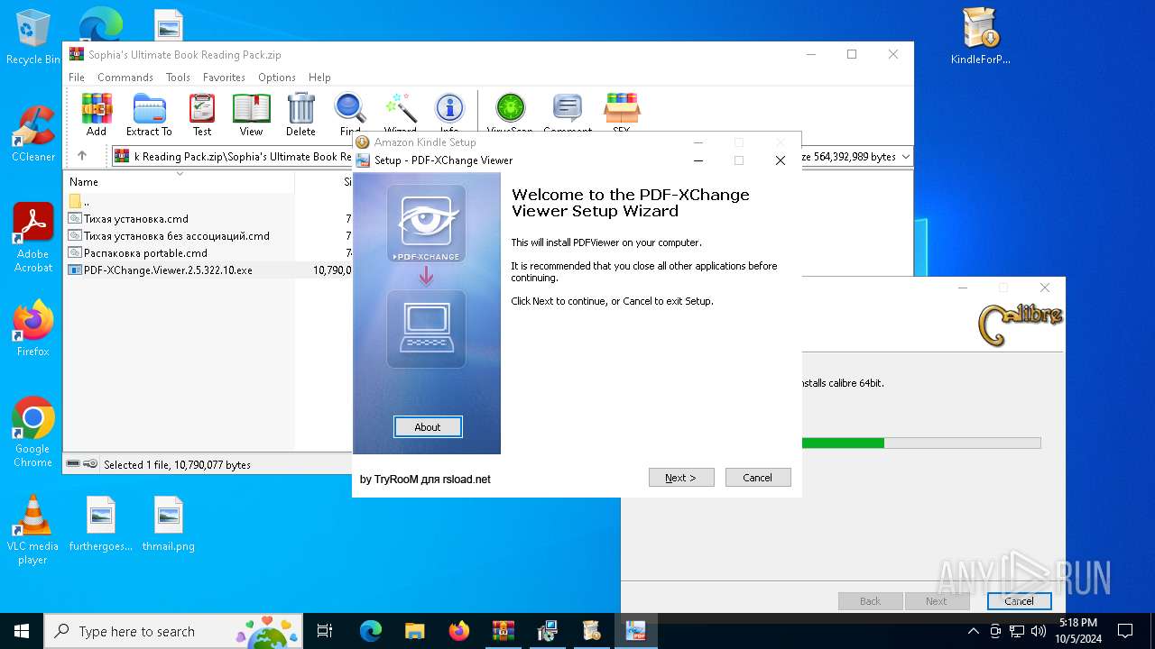Image resolution: width=1155 pixels, height=649 pixels.
Task: Expand the WinRAR address path dropdown
Action: 905,157
